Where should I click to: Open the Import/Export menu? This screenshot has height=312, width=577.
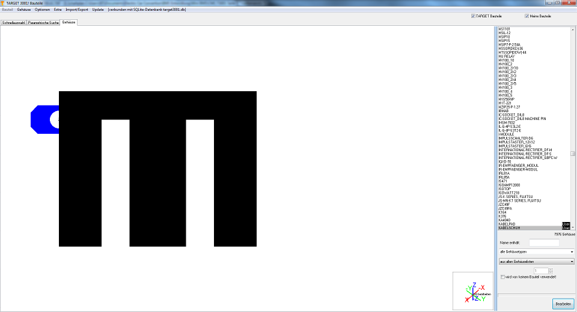77,10
